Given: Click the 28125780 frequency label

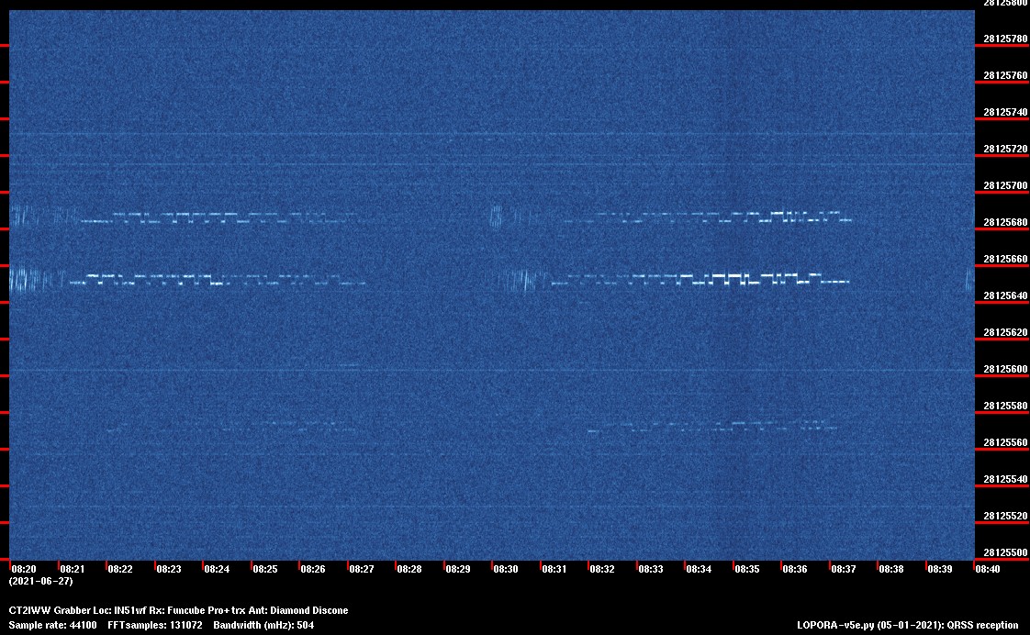Looking at the screenshot, I should pos(1005,39).
